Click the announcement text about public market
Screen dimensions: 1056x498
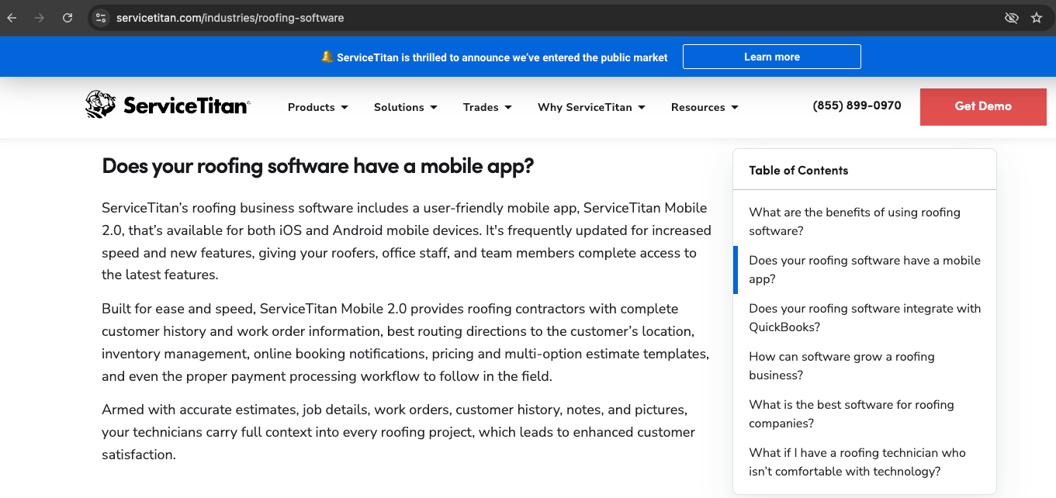tap(502, 57)
